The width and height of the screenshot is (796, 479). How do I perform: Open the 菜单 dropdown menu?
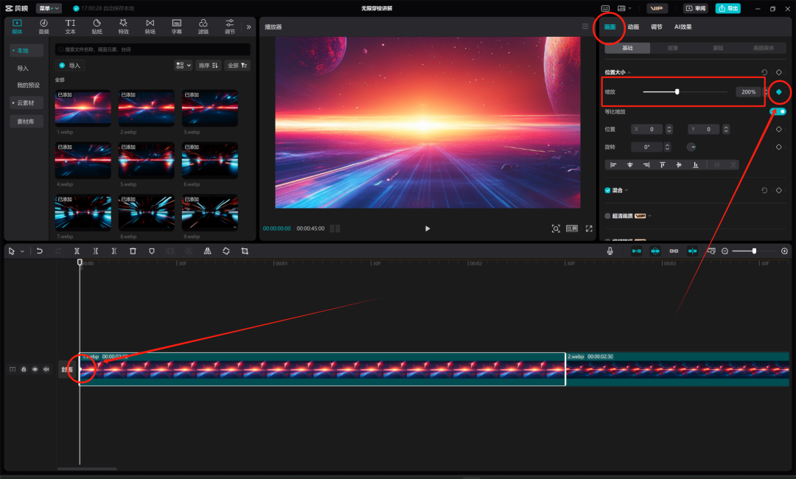[x=49, y=8]
